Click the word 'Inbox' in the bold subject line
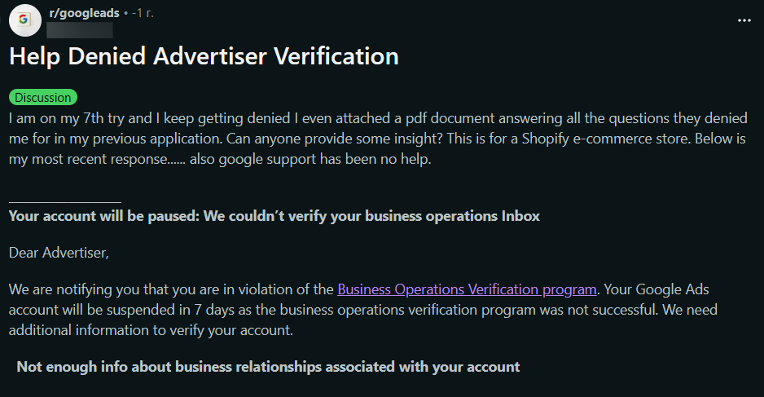 (519, 216)
